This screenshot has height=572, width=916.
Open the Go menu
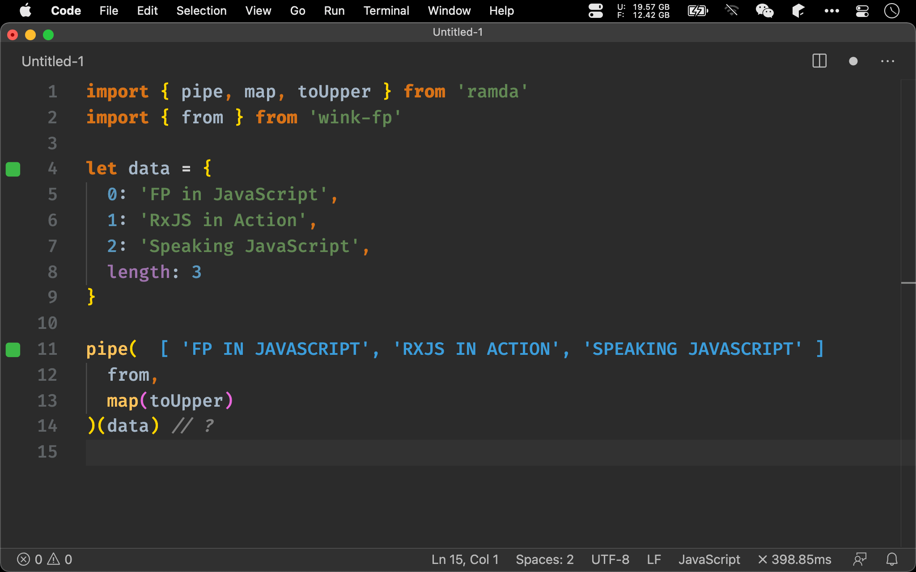297,11
